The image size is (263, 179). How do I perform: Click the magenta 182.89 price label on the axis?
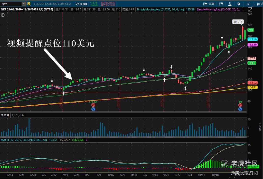[252, 45]
